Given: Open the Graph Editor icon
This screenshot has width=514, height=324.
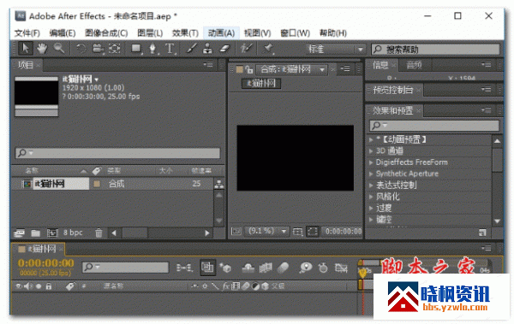Looking at the screenshot, I should click(341, 268).
